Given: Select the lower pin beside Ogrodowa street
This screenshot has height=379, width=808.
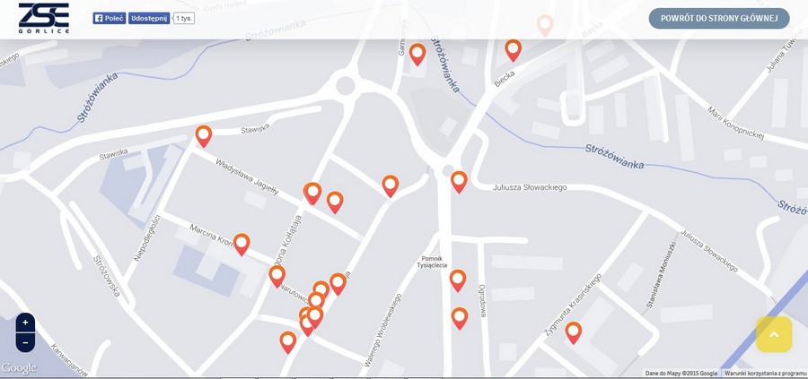Looking at the screenshot, I should [459, 318].
